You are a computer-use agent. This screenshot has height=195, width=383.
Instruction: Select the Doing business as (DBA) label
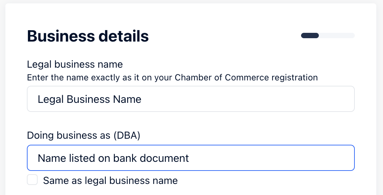[83, 135]
